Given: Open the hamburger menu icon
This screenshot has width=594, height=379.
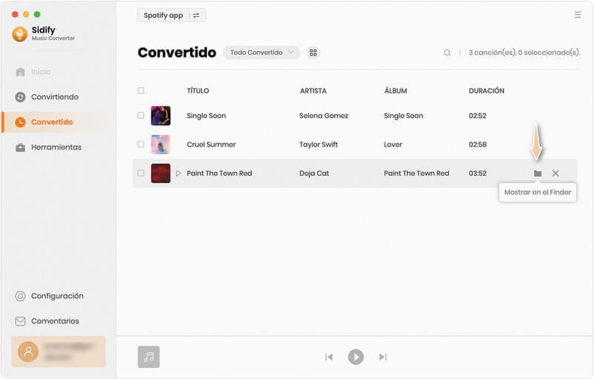Looking at the screenshot, I should pyautogui.click(x=578, y=15).
